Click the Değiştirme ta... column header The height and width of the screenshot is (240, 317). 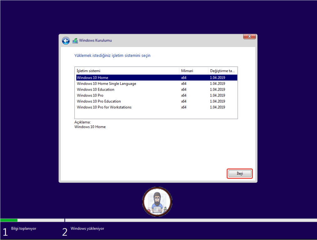(x=222, y=71)
